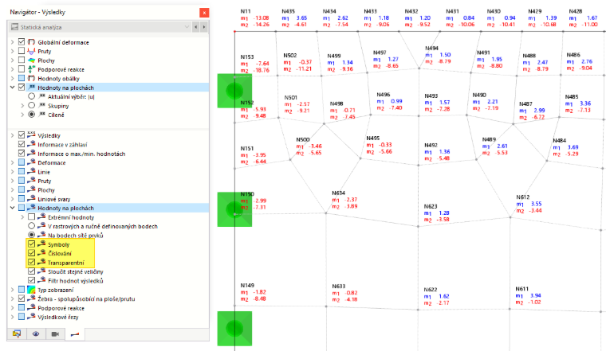Click the bottom green nodal support symbol

(234, 328)
